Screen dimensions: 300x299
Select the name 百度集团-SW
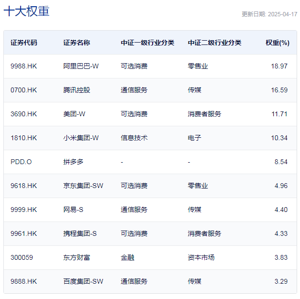pyautogui.click(x=83, y=281)
